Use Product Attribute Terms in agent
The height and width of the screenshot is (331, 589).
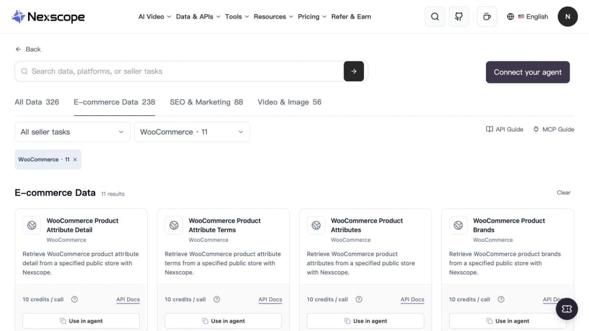[x=223, y=321]
